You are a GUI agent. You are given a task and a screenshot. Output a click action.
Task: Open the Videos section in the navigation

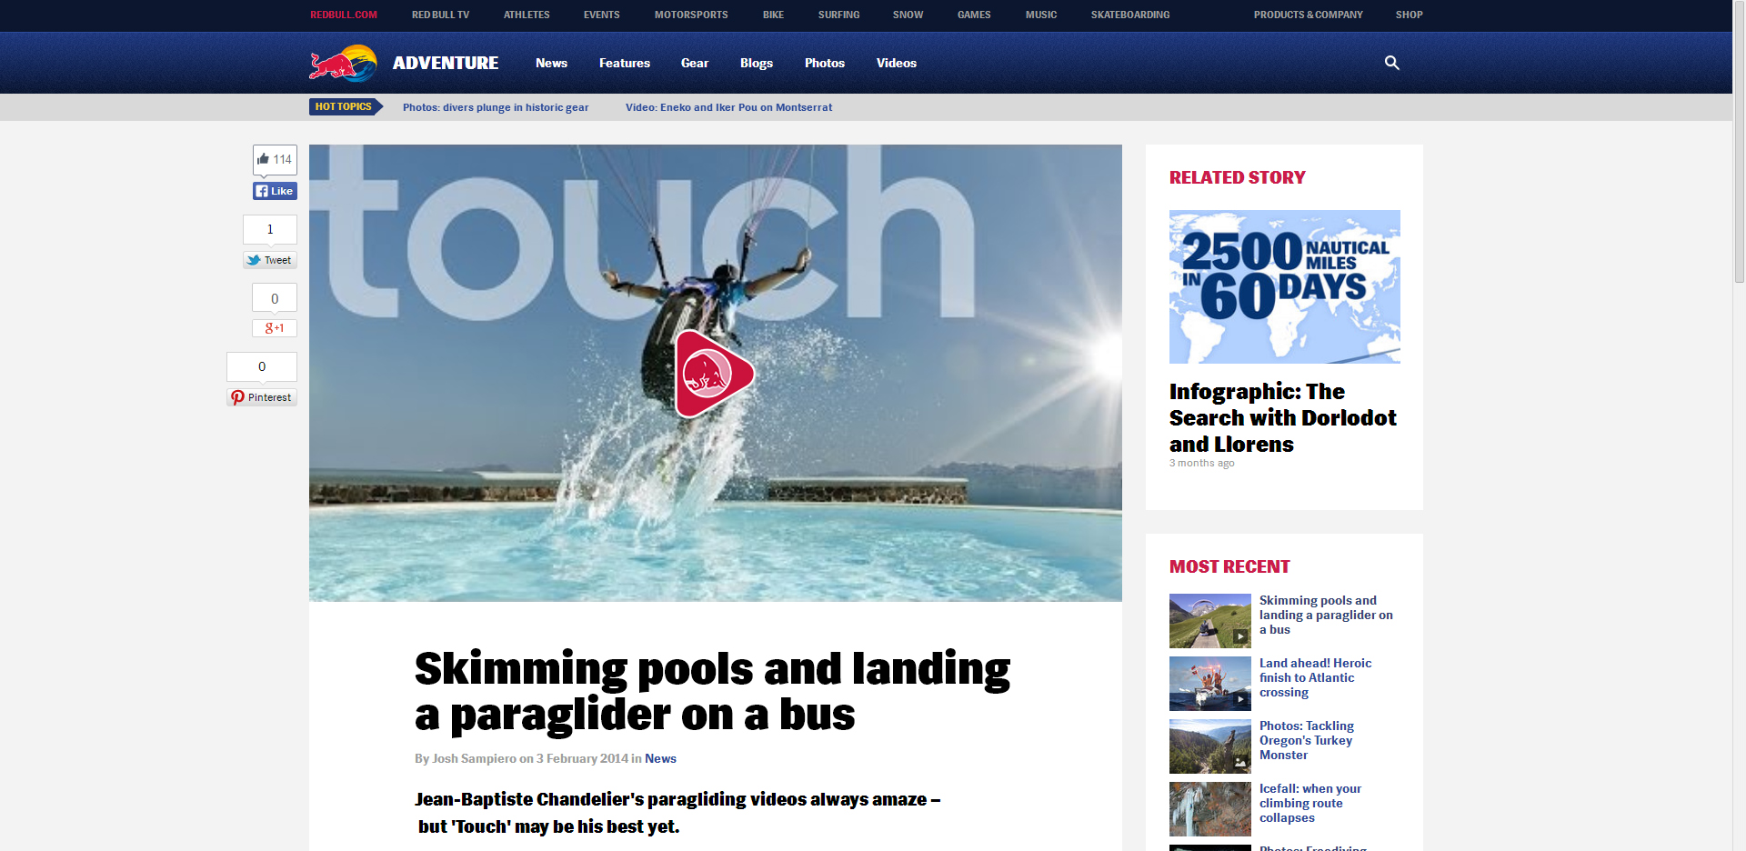click(x=896, y=63)
